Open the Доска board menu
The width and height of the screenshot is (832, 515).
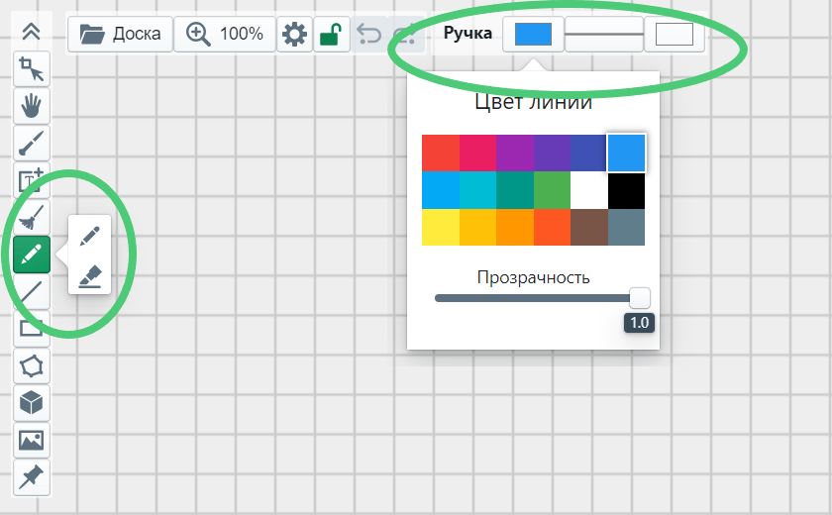point(121,34)
